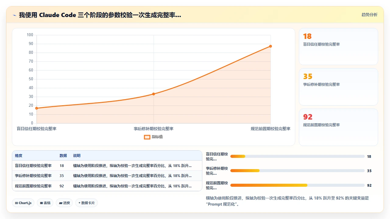Click the description in the 18 table row
Image resolution: width=390 pixels, height=219 pixels.
[132, 166]
